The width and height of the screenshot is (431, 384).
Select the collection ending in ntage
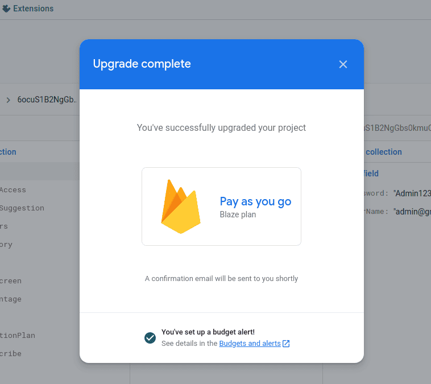click(x=10, y=299)
